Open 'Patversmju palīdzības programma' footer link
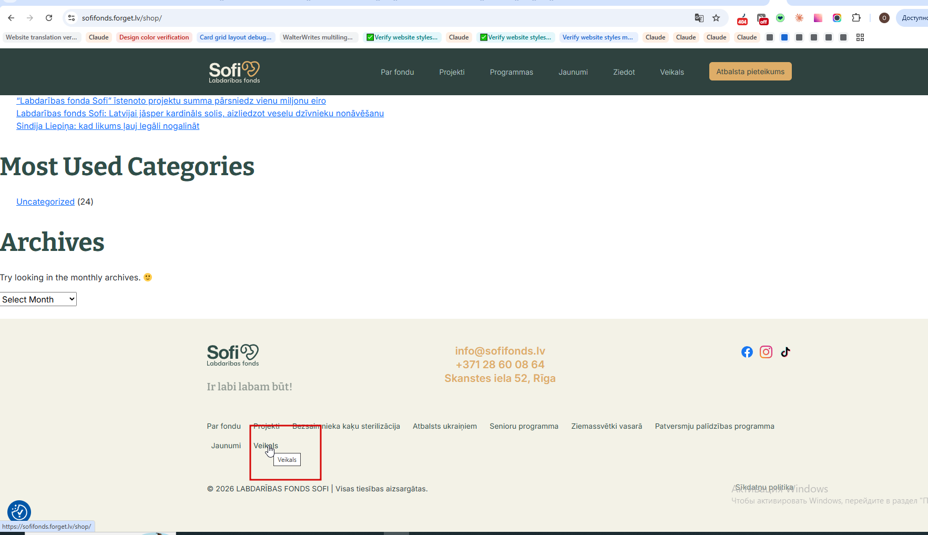This screenshot has width=928, height=535. click(x=715, y=426)
